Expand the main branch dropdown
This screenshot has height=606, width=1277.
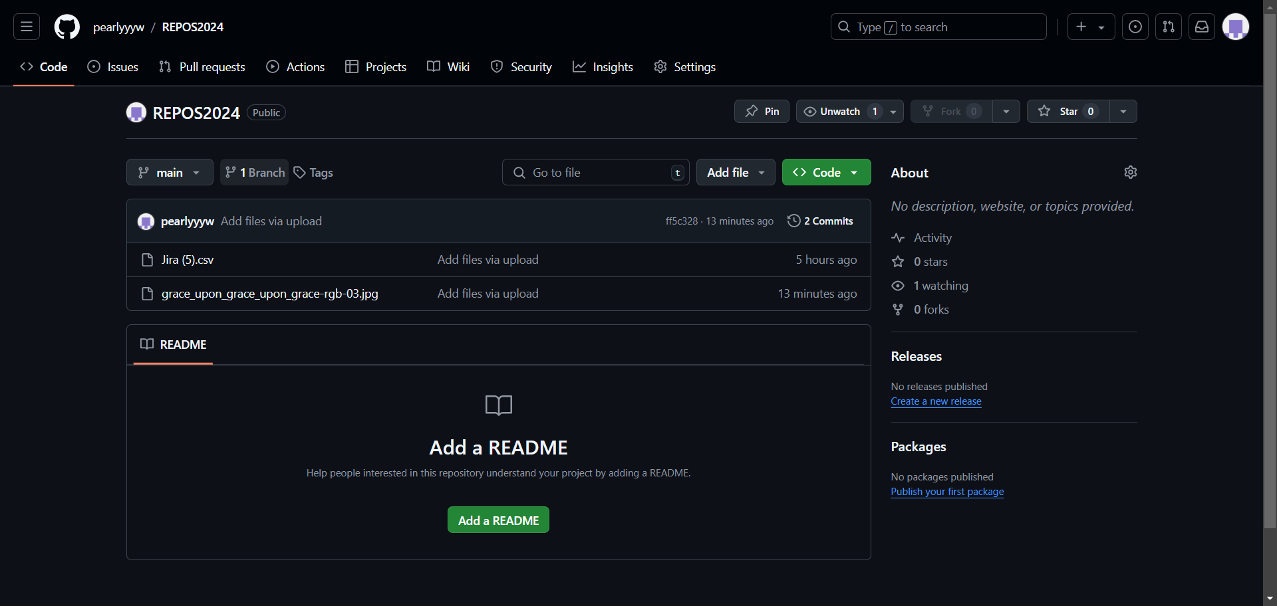[x=170, y=173]
